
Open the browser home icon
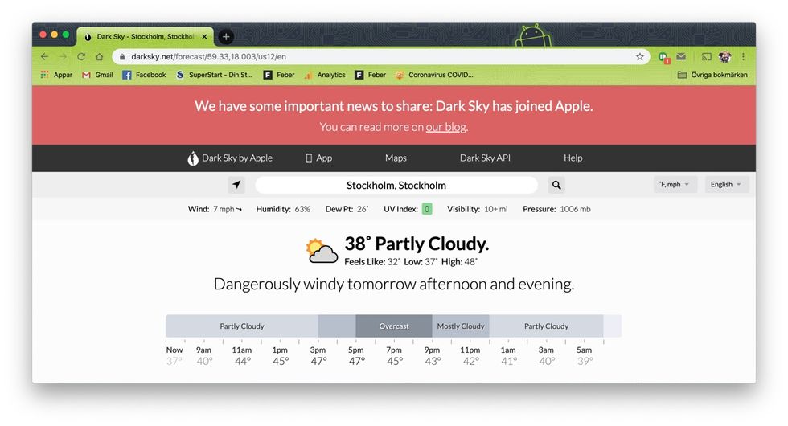(100, 57)
